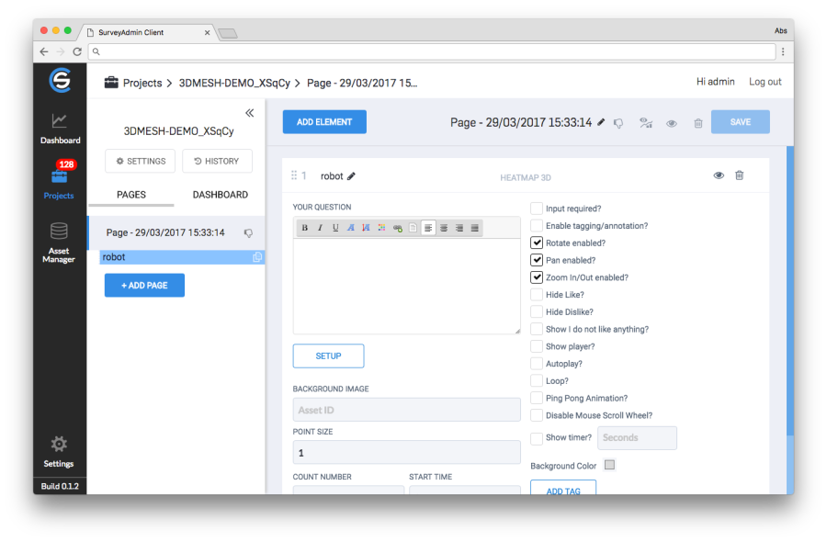The image size is (827, 542).
Task: Switch to the PAGES tab
Action: pyautogui.click(x=131, y=195)
